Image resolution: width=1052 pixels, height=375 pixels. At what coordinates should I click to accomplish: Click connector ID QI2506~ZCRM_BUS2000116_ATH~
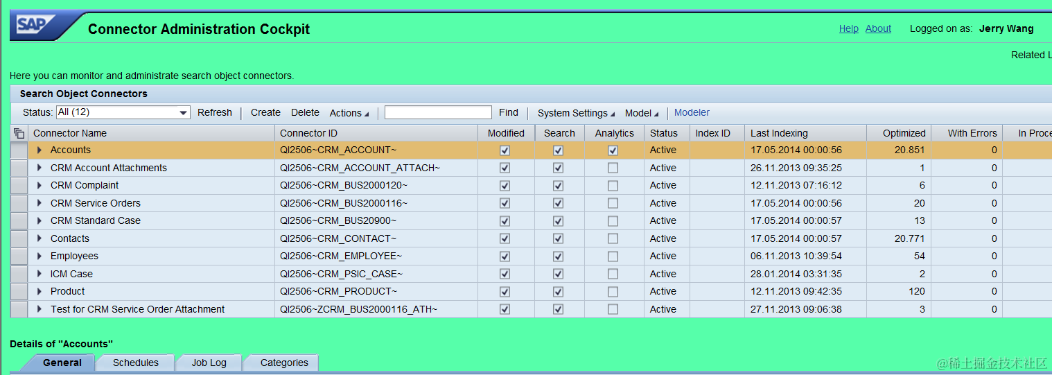tap(358, 309)
